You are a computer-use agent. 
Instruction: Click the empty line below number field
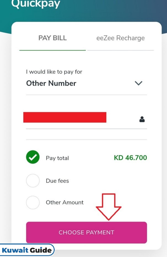(x=87, y=134)
